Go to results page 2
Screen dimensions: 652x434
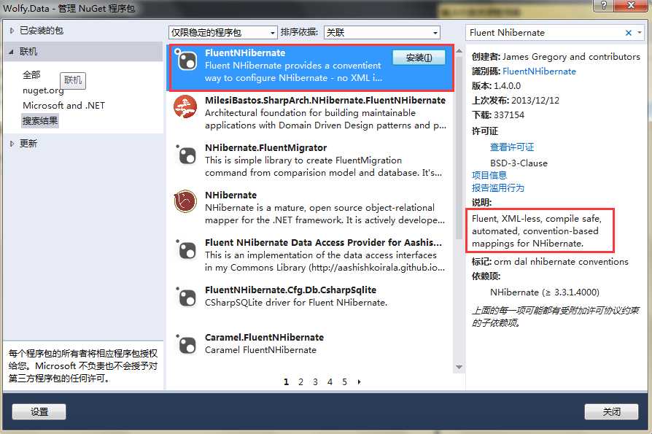click(x=300, y=381)
